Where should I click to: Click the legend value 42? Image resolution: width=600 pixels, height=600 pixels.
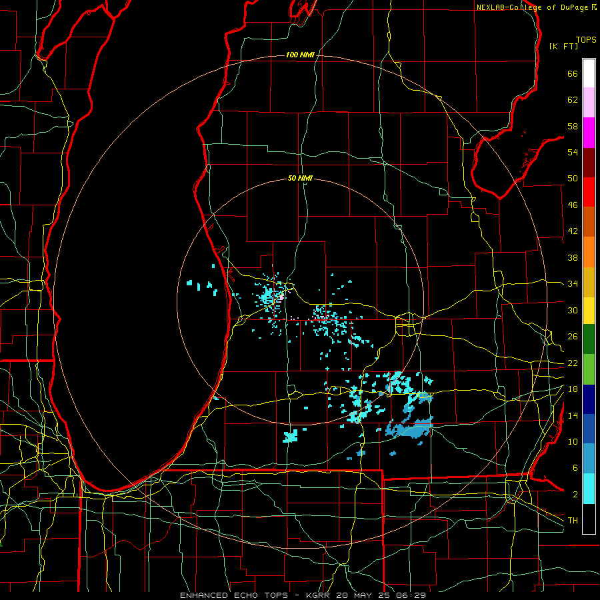coord(573,231)
